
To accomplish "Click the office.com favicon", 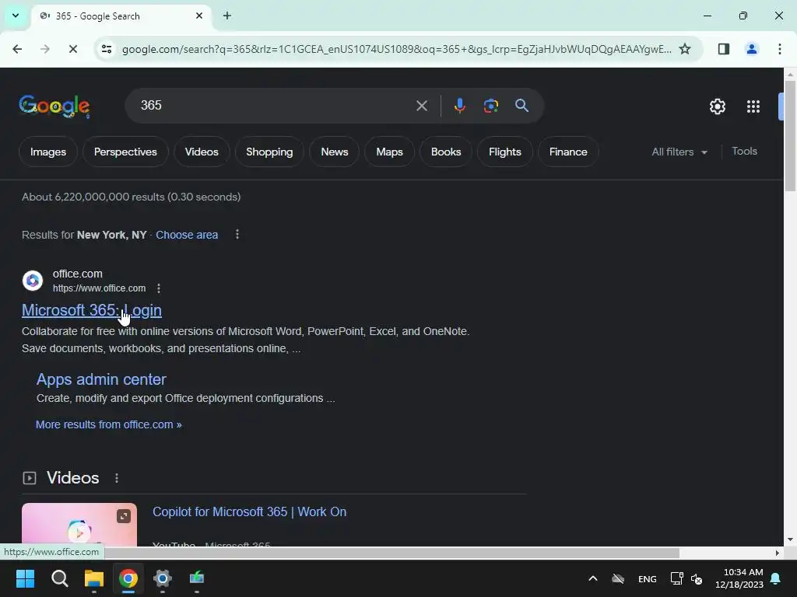I will point(33,280).
